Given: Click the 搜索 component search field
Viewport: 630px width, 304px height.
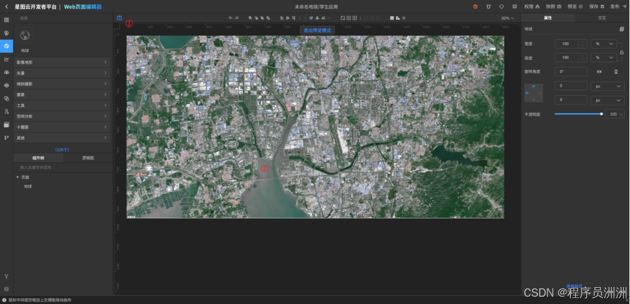Looking at the screenshot, I should [62, 18].
